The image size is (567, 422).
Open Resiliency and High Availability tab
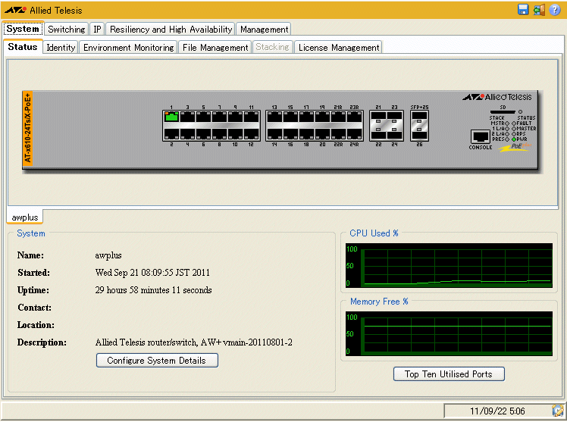point(171,30)
